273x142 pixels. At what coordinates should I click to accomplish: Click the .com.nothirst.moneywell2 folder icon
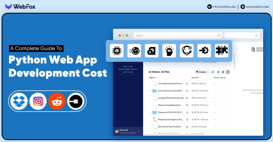154,91
